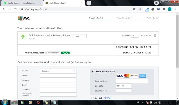Click the volume speaker tray icon
Image resolution: width=179 pixels, height=105 pixels.
160,102
